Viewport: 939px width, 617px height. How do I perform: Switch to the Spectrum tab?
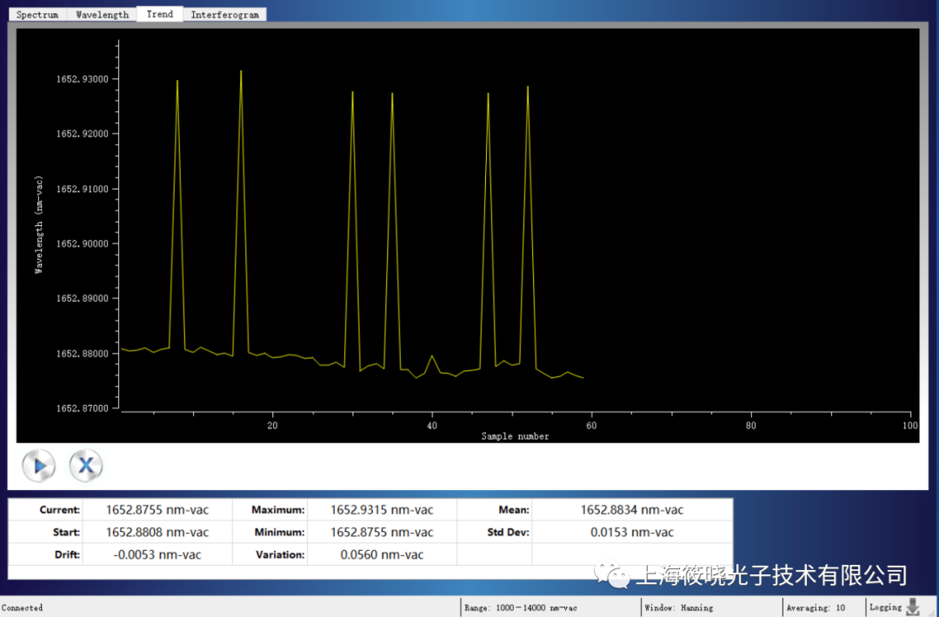tap(37, 15)
